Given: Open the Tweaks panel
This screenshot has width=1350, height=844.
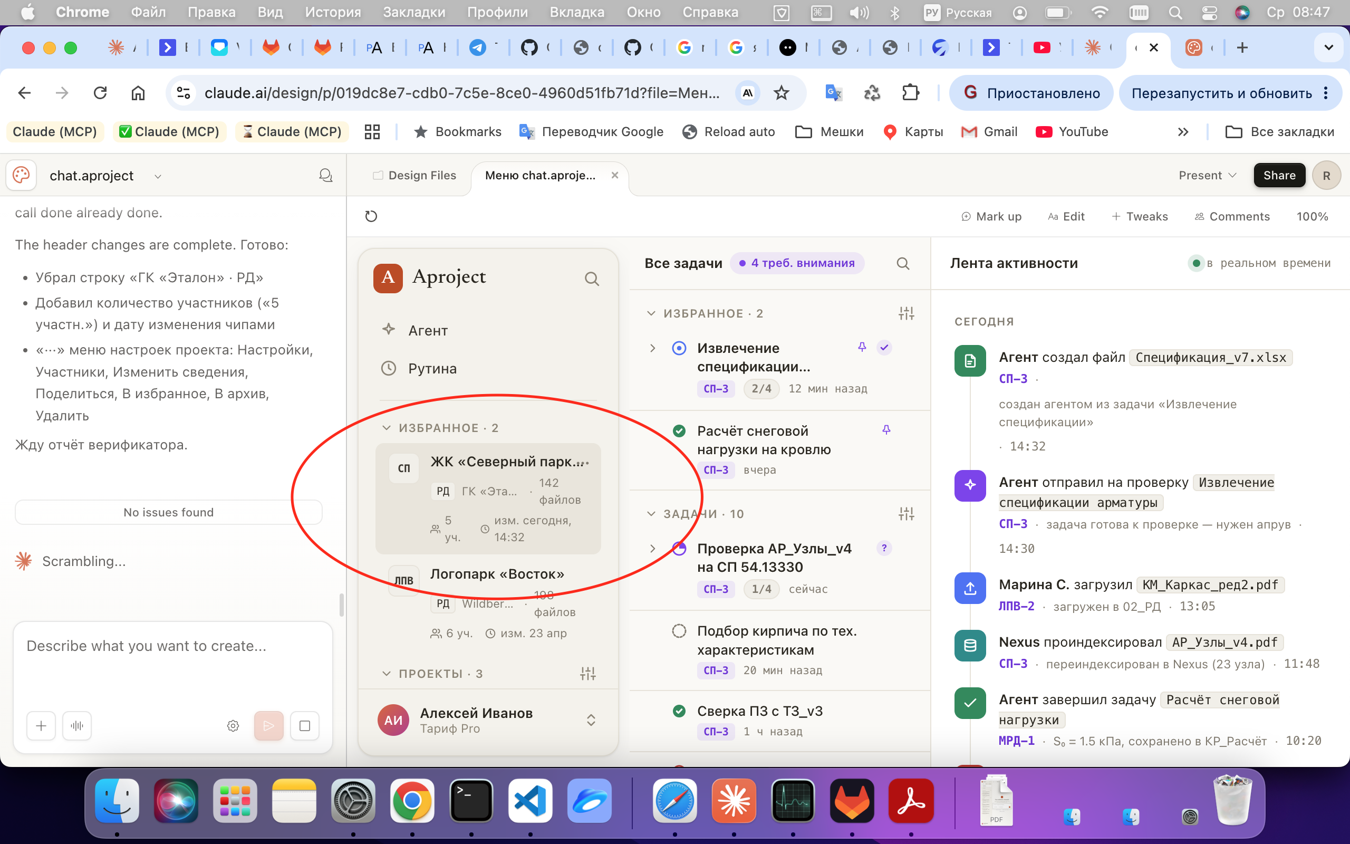Looking at the screenshot, I should tap(1140, 217).
